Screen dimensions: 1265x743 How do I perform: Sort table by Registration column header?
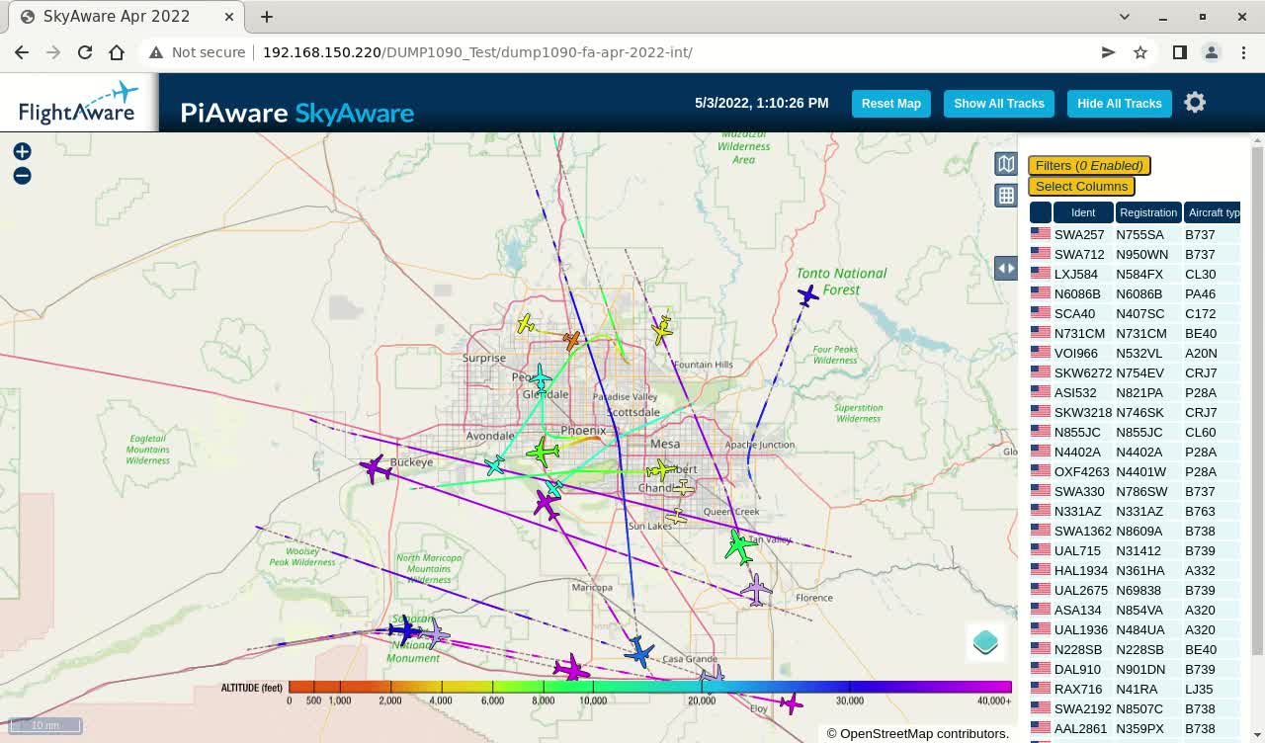click(x=1148, y=212)
